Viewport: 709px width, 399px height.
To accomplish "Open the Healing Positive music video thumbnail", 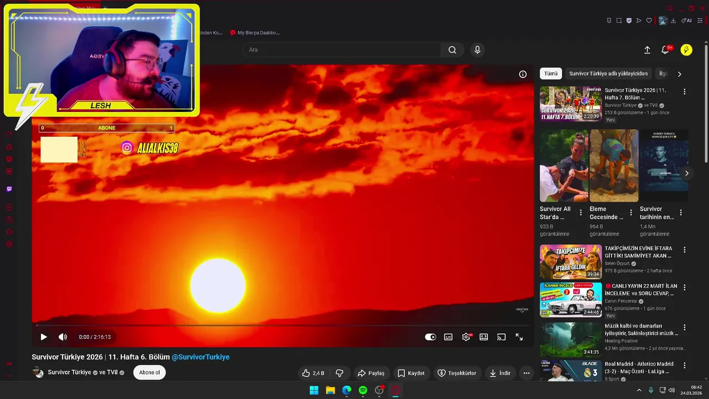I will coord(571,340).
